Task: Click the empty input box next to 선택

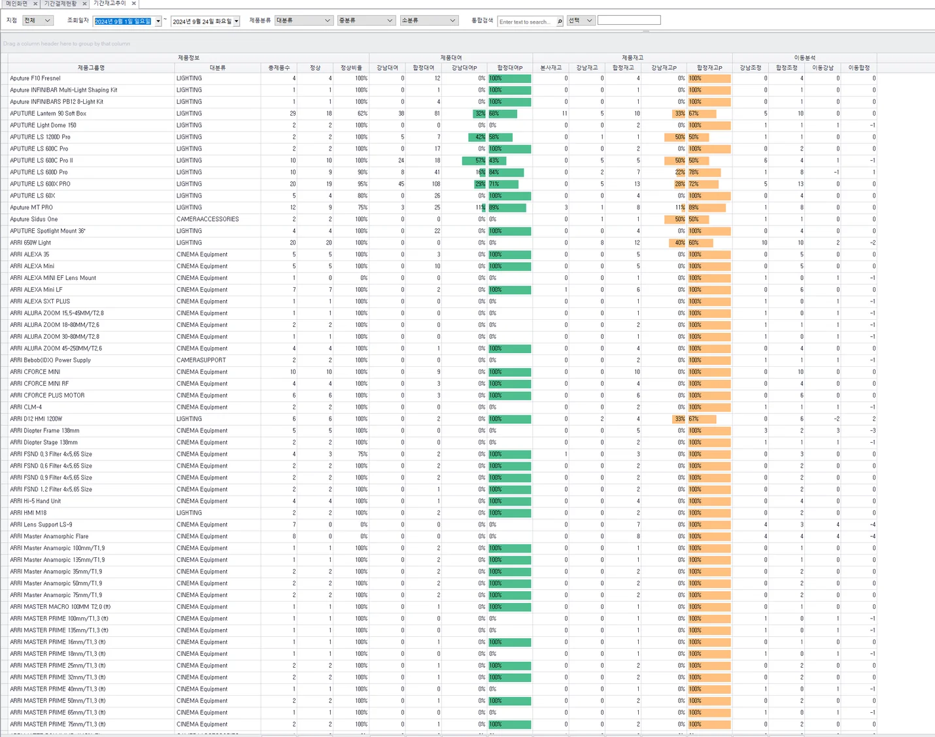Action: (629, 20)
